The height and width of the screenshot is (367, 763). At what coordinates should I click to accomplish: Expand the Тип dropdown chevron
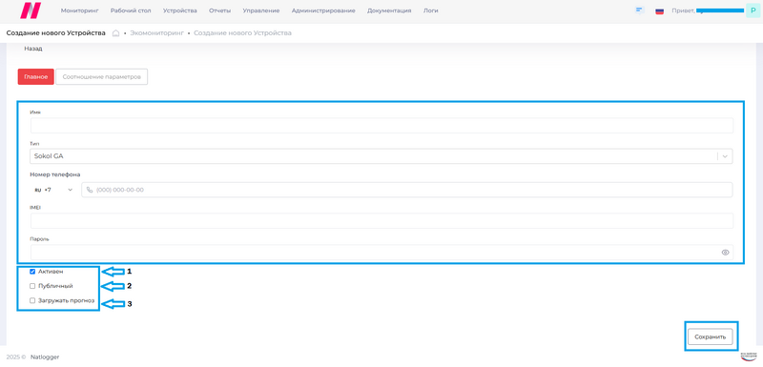pyautogui.click(x=725, y=156)
